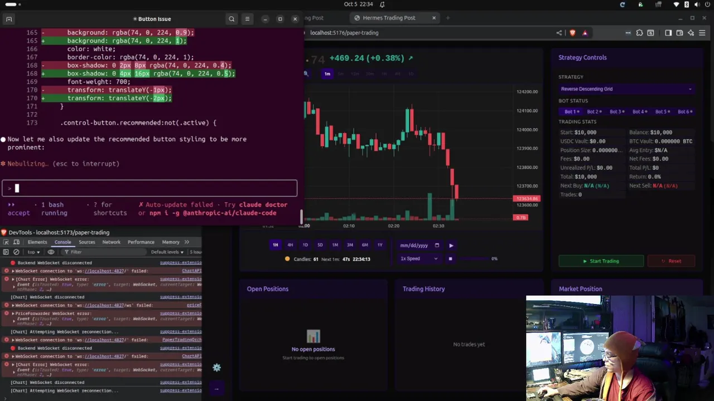The width and height of the screenshot is (714, 401).
Task: Stop the backtest replay
Action: click(450, 258)
